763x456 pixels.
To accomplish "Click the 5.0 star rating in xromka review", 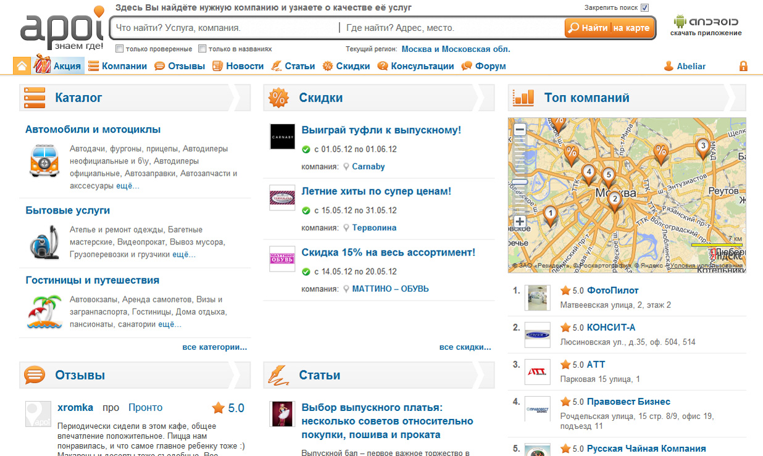I will 228,408.
